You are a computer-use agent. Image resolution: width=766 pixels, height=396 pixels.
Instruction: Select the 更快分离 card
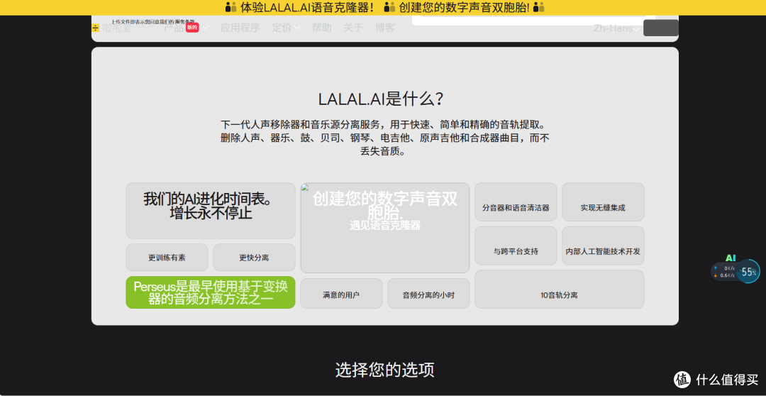tap(254, 257)
